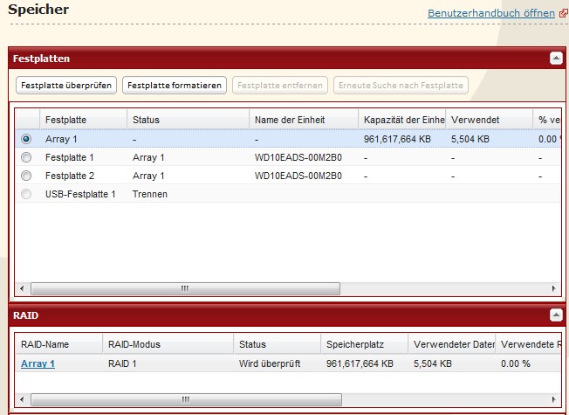Click 5,504 KB in RAID table
569x415 pixels.
433,363
